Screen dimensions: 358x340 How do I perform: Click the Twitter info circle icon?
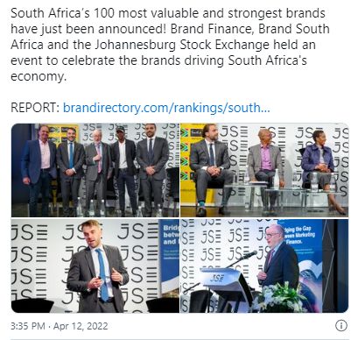click(x=341, y=326)
